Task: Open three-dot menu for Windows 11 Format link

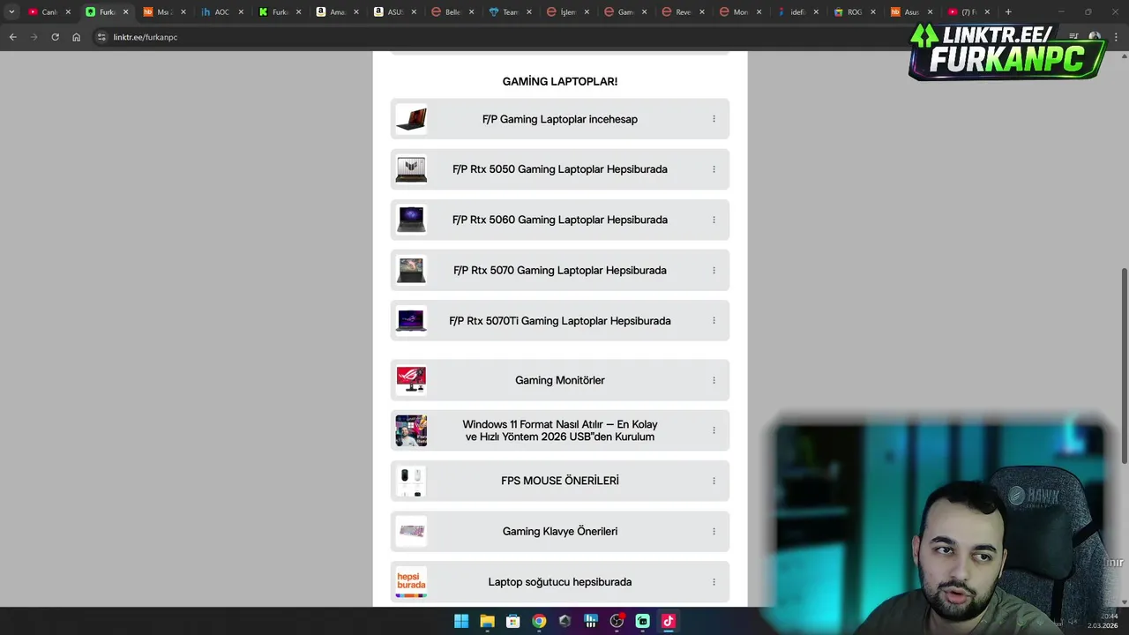Action: point(714,430)
